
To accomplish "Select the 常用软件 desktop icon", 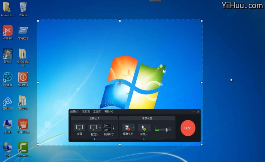I will point(23,33).
